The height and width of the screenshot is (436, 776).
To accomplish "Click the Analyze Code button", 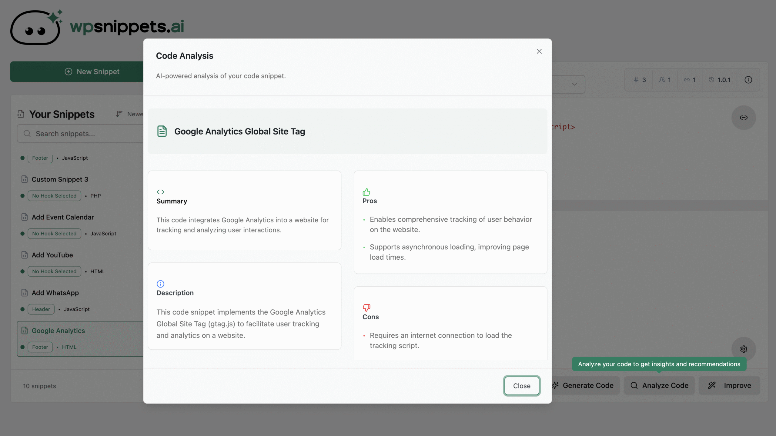I will coord(659,385).
